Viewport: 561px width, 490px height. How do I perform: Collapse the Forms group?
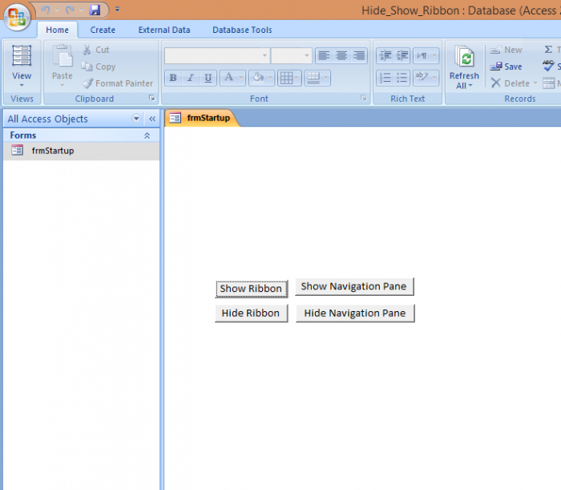pos(147,136)
